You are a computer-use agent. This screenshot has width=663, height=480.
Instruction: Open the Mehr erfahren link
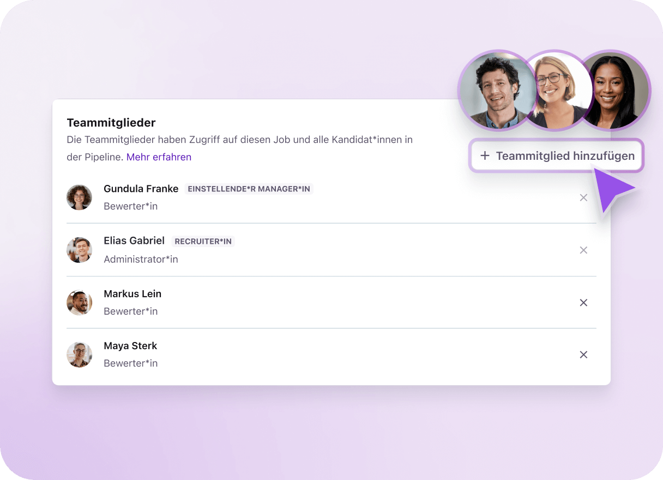pos(159,157)
